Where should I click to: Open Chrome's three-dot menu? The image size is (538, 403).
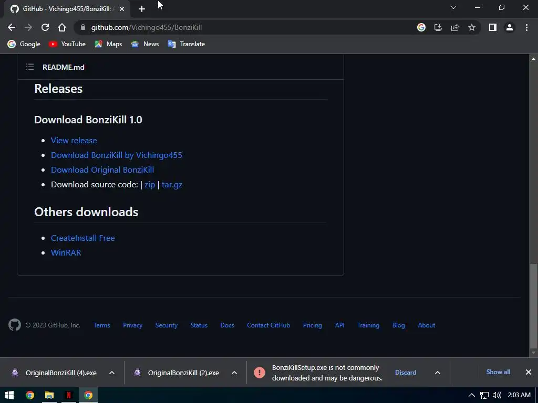tap(526, 27)
